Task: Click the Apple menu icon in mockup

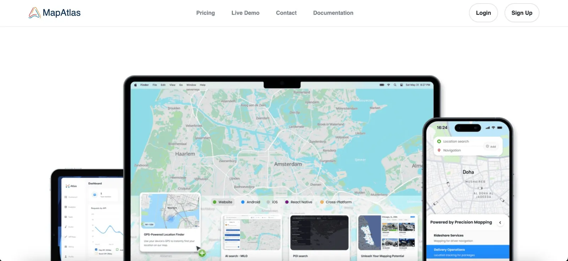Action: tap(135, 85)
